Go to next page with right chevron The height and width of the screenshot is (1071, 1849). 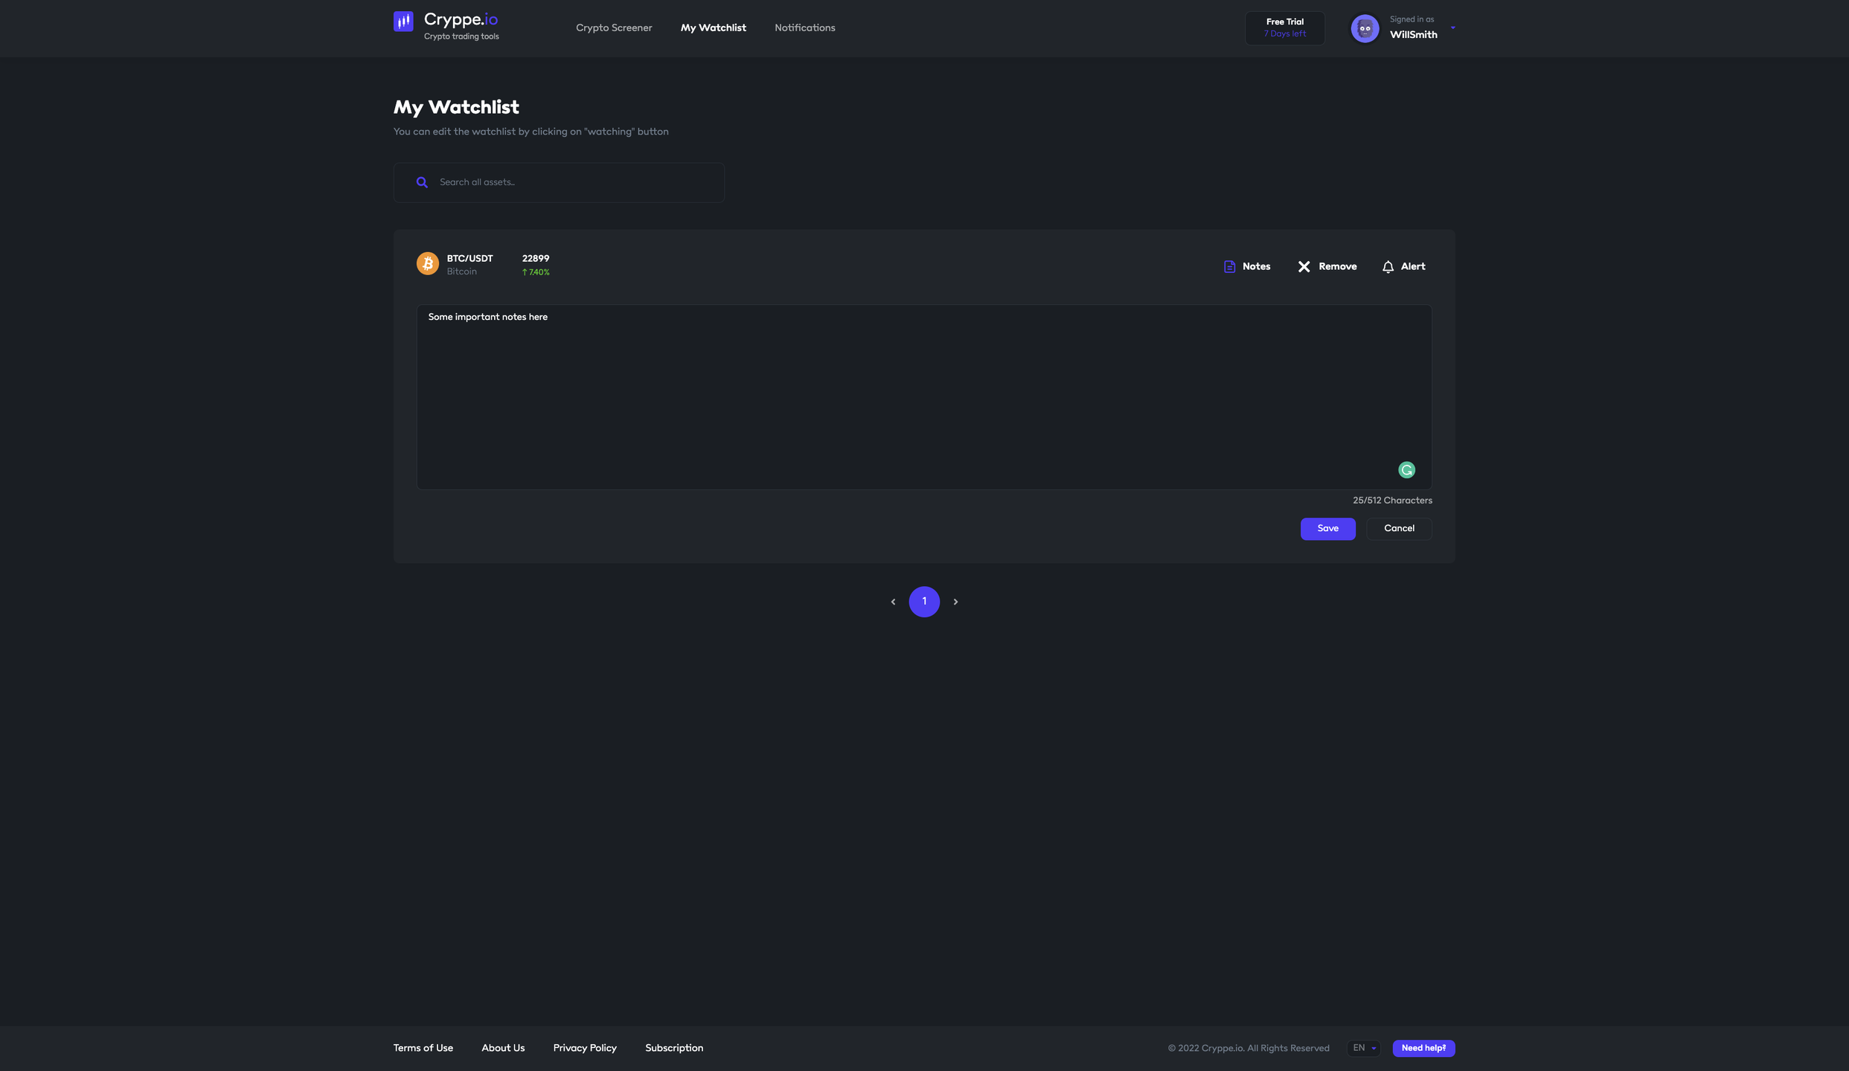(x=955, y=602)
